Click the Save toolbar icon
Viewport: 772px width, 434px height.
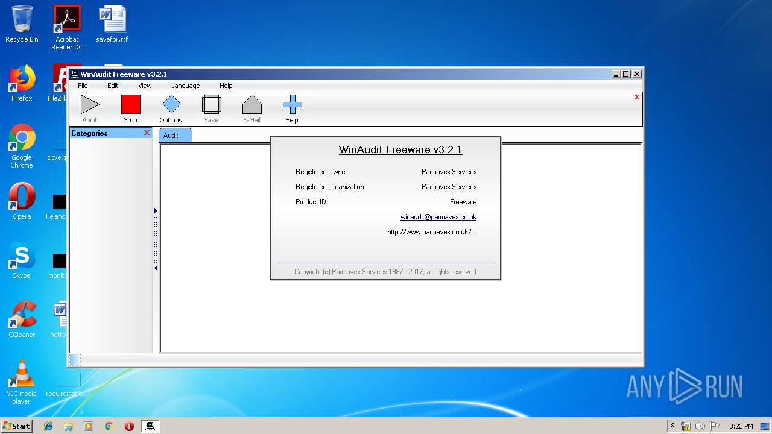click(x=211, y=104)
